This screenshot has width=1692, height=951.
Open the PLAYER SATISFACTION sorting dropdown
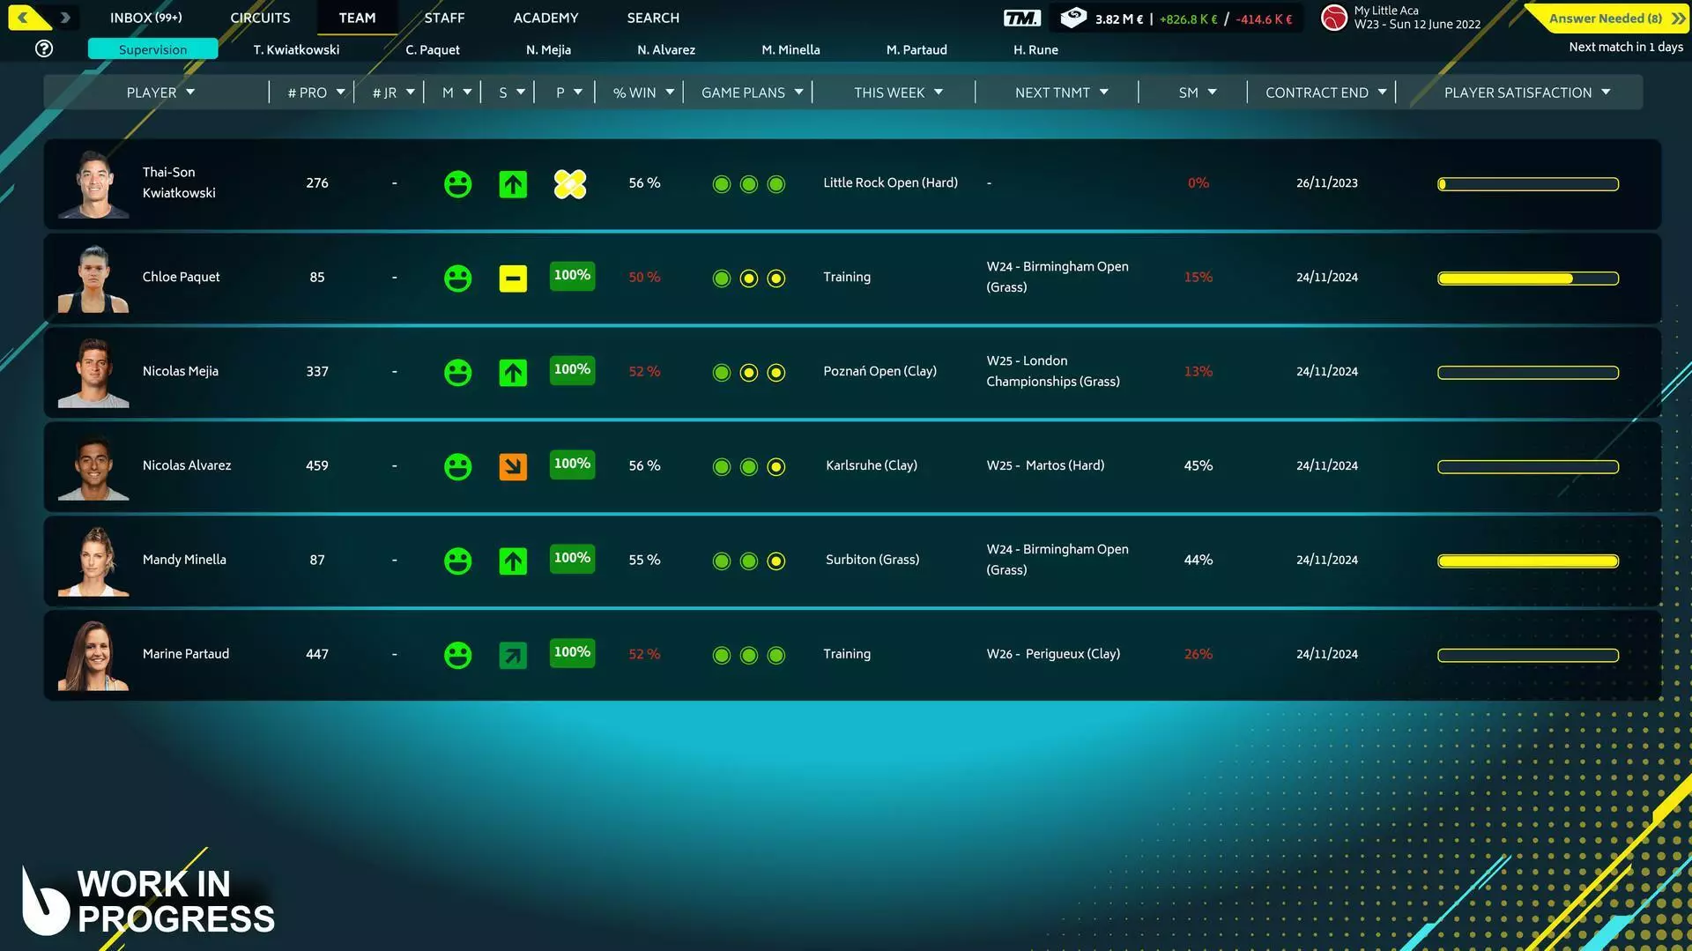pos(1526,92)
